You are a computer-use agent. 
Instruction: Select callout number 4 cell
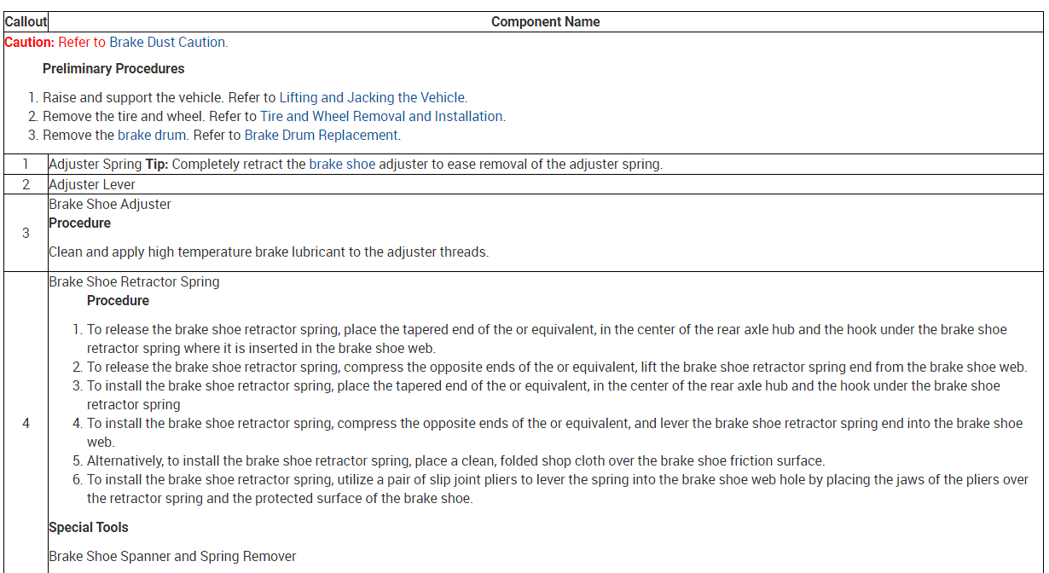click(x=26, y=423)
